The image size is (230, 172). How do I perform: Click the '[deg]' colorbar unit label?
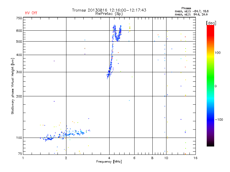tap(211, 23)
